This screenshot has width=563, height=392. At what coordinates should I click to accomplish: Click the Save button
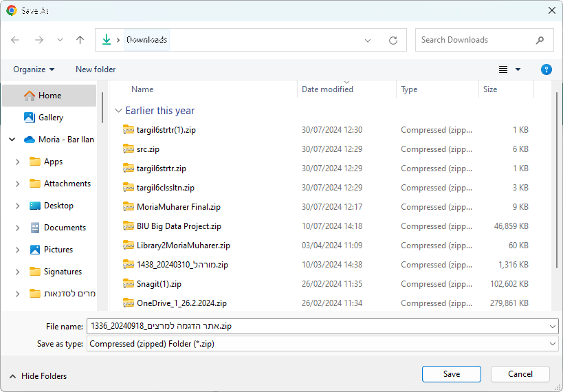[x=451, y=374]
